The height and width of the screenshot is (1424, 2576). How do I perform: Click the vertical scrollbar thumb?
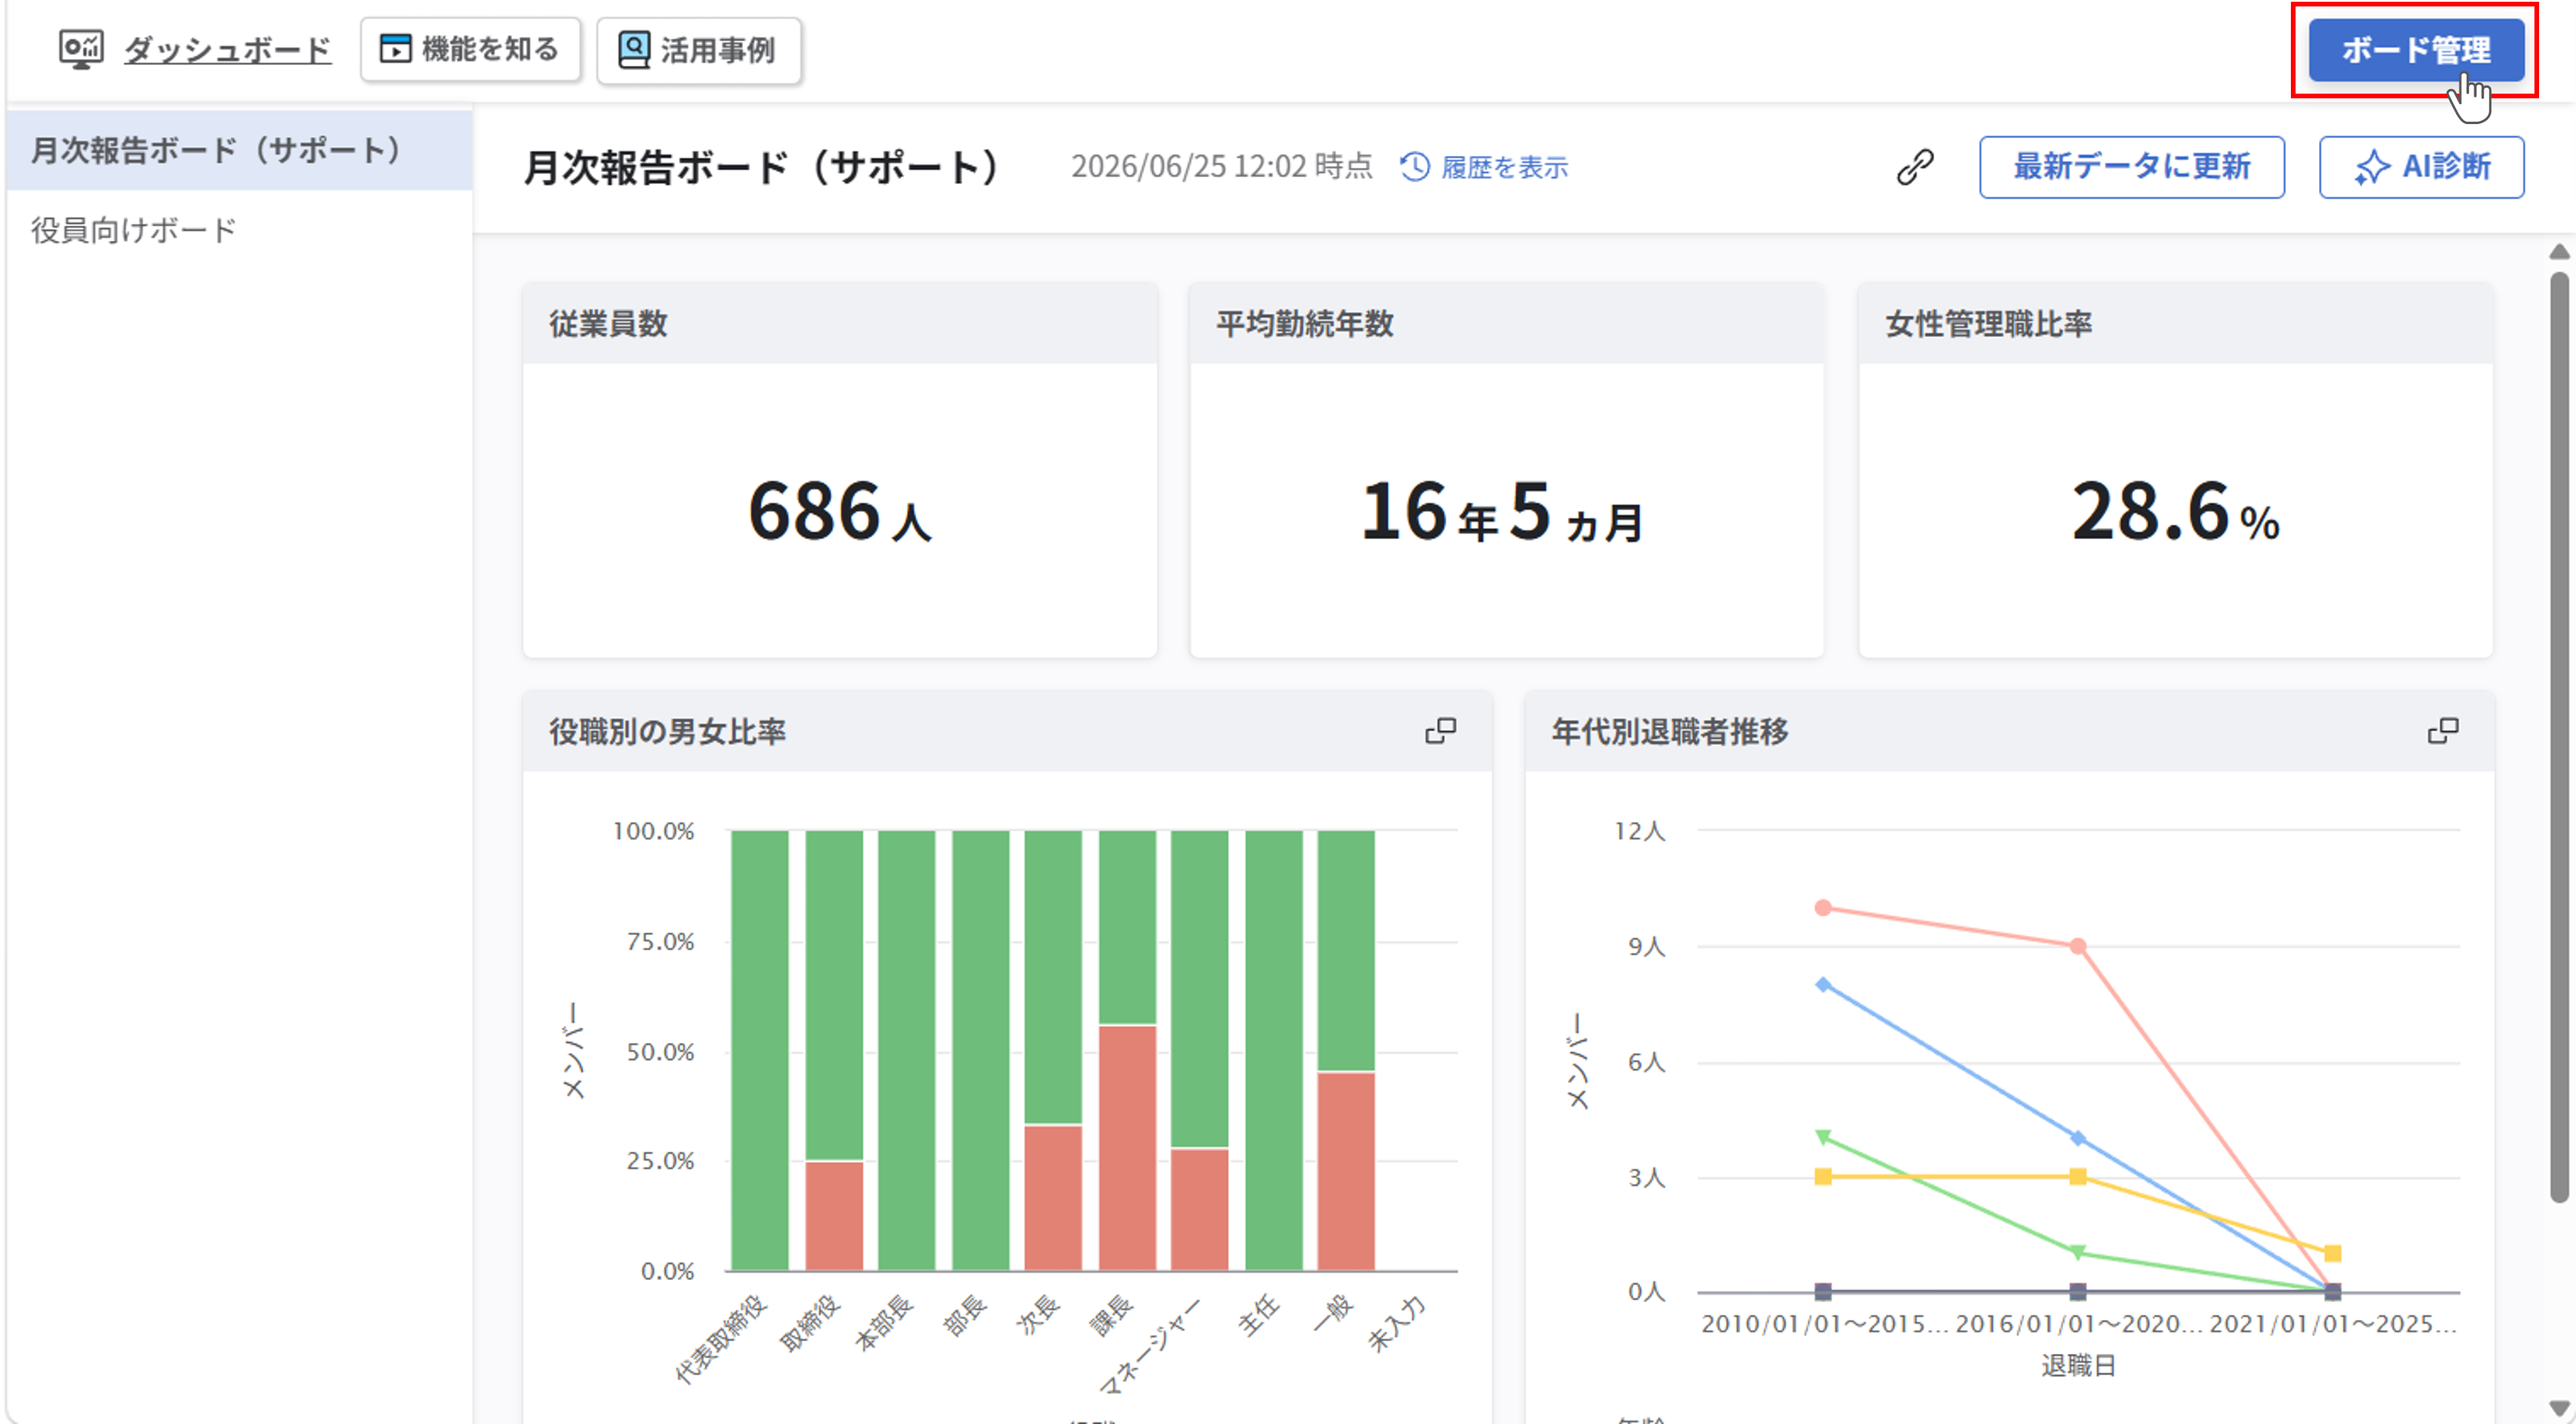coord(2558,736)
